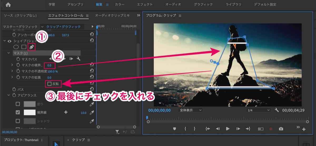Switch to the エフェクト workspace

coord(145,4)
